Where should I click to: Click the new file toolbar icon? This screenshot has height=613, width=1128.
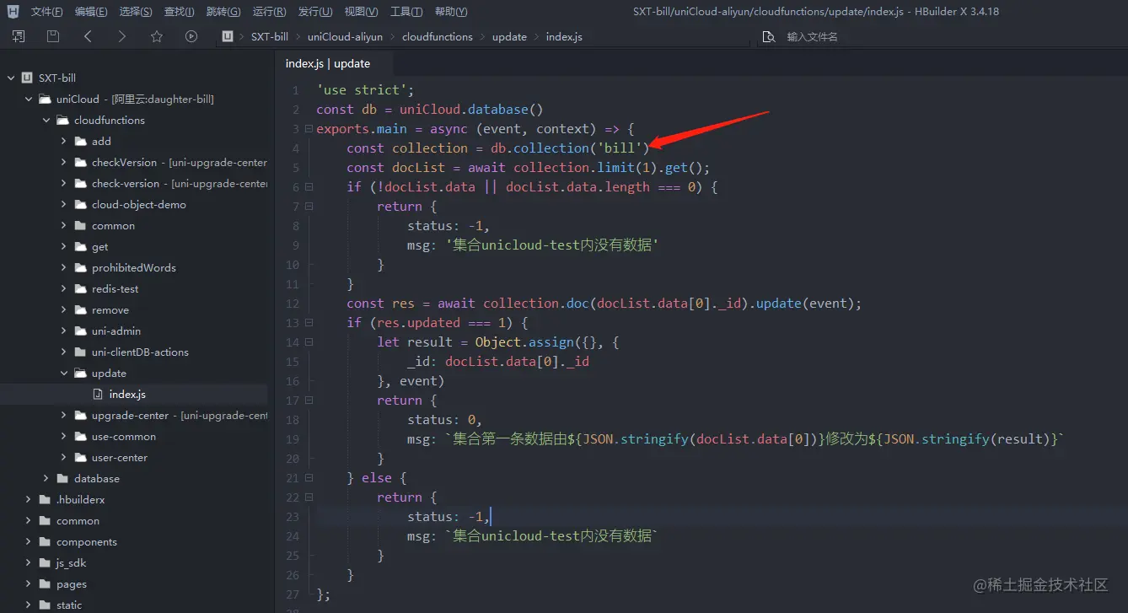[19, 36]
